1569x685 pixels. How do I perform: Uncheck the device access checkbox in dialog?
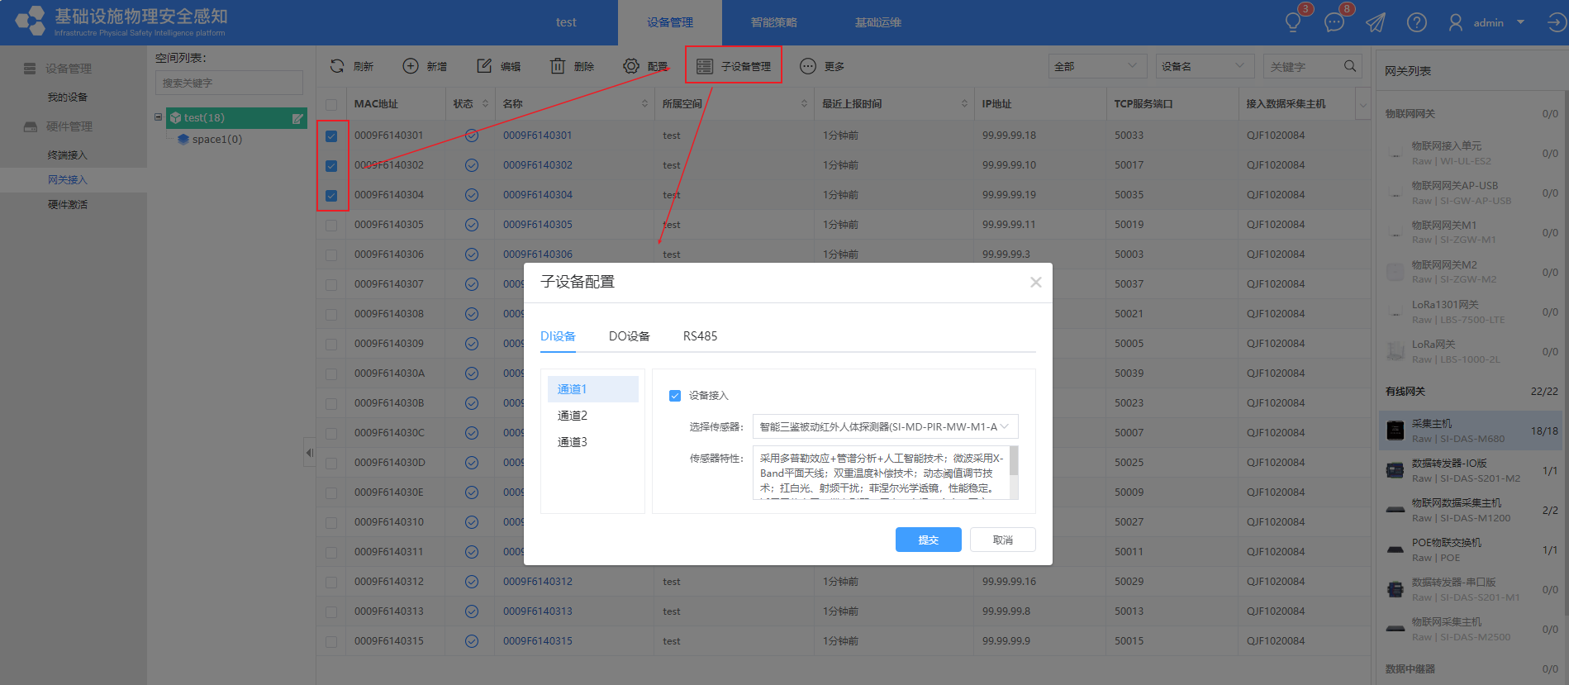point(675,396)
